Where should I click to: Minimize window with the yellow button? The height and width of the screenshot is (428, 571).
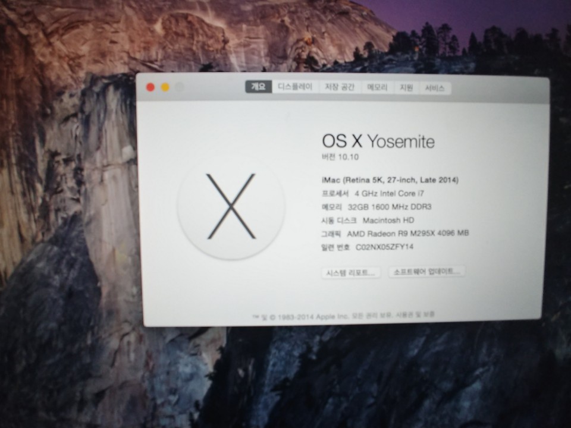165,87
